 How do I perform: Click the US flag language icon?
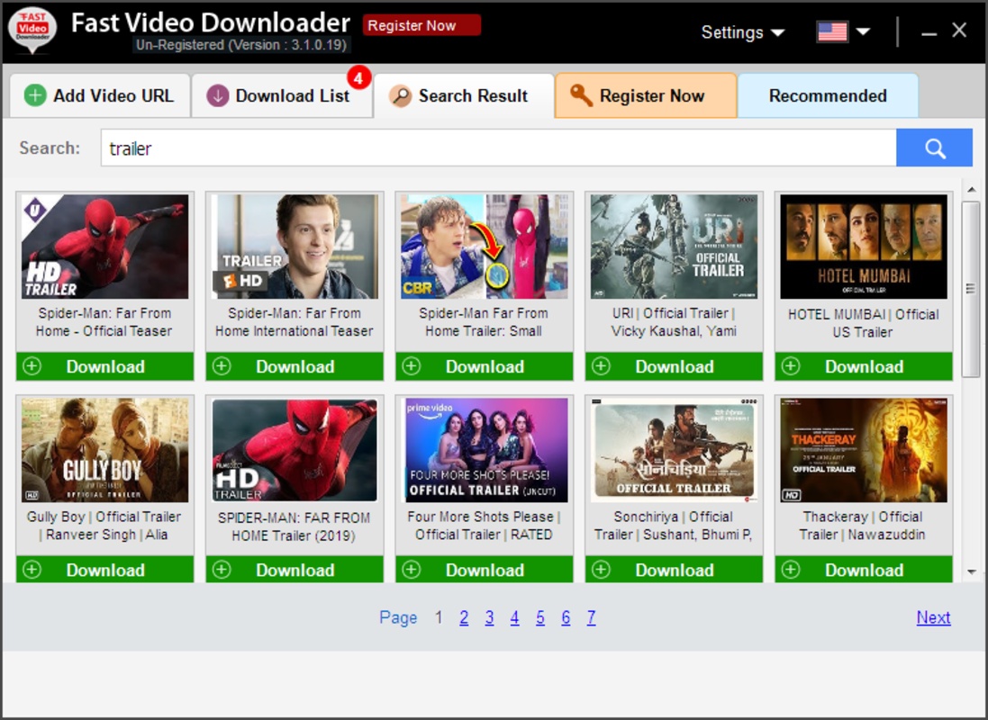(831, 32)
